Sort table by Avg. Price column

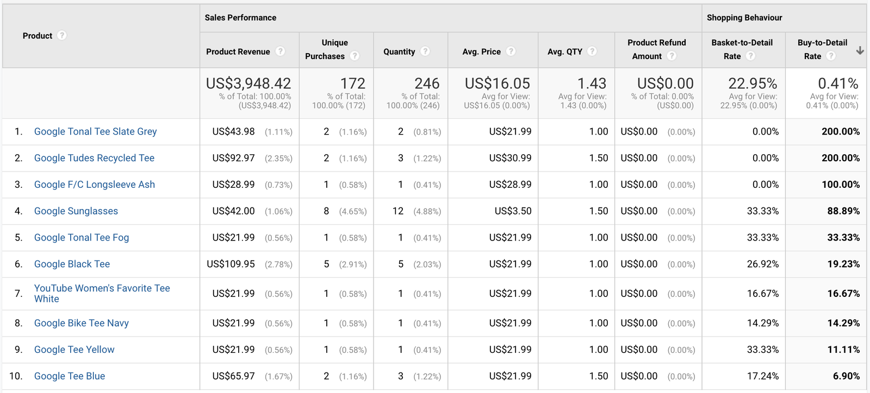(481, 52)
